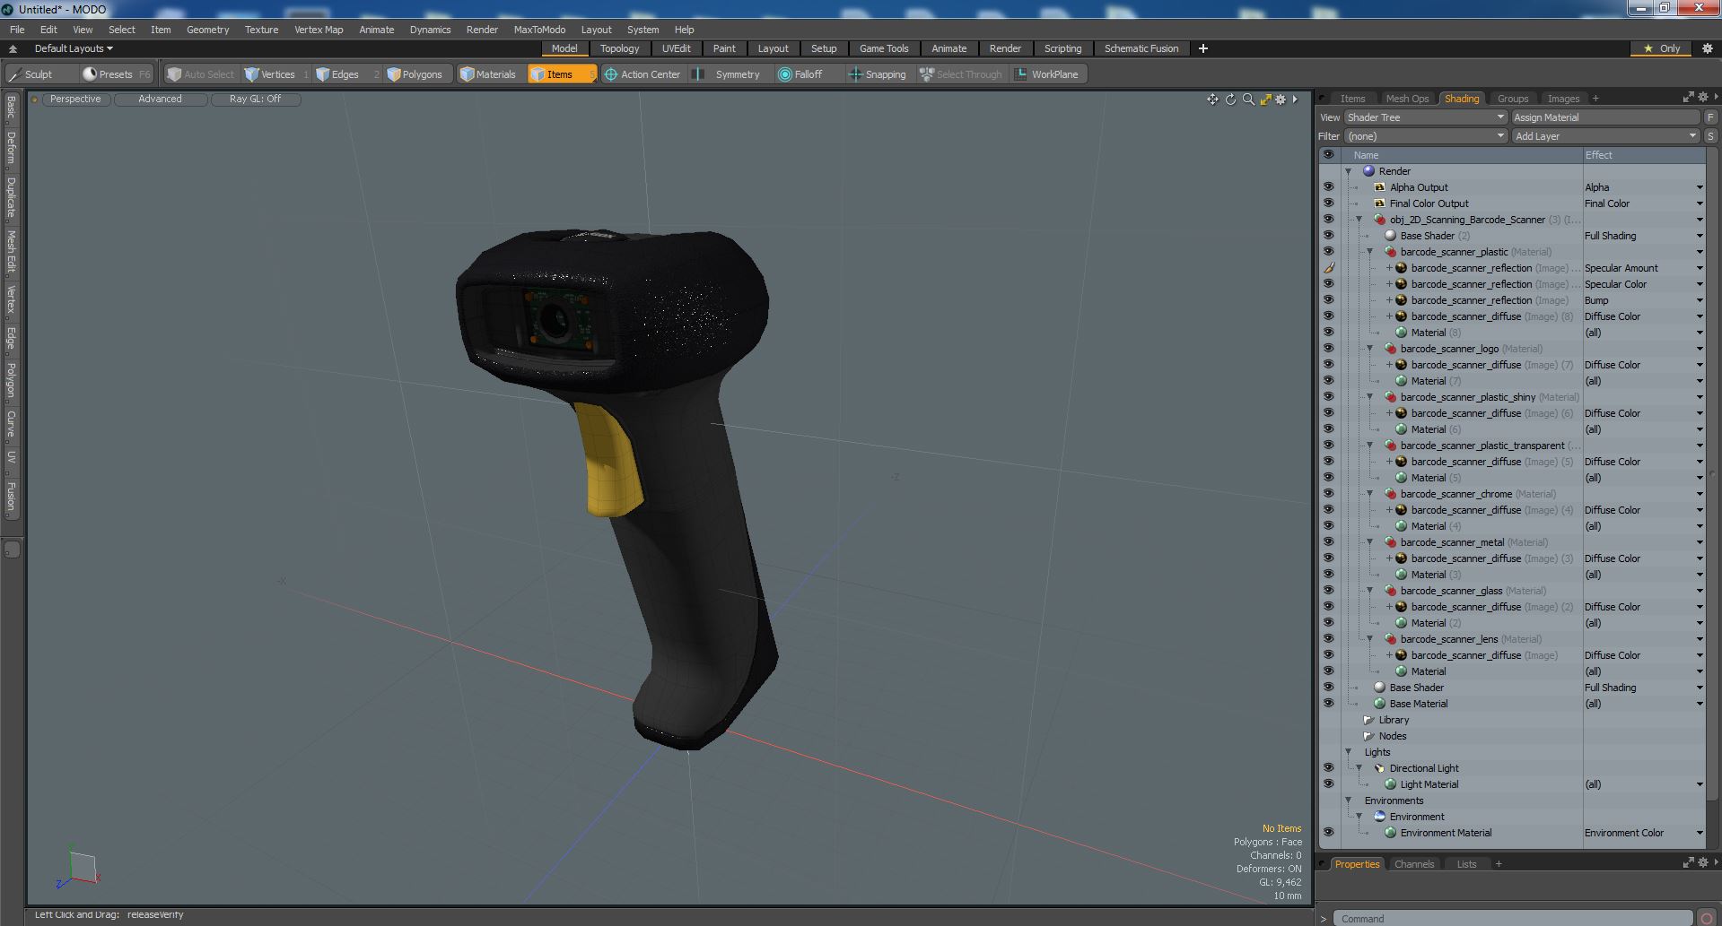Screen dimensions: 1722x926
Task: Click the viewport maximize icon
Action: click(1265, 100)
